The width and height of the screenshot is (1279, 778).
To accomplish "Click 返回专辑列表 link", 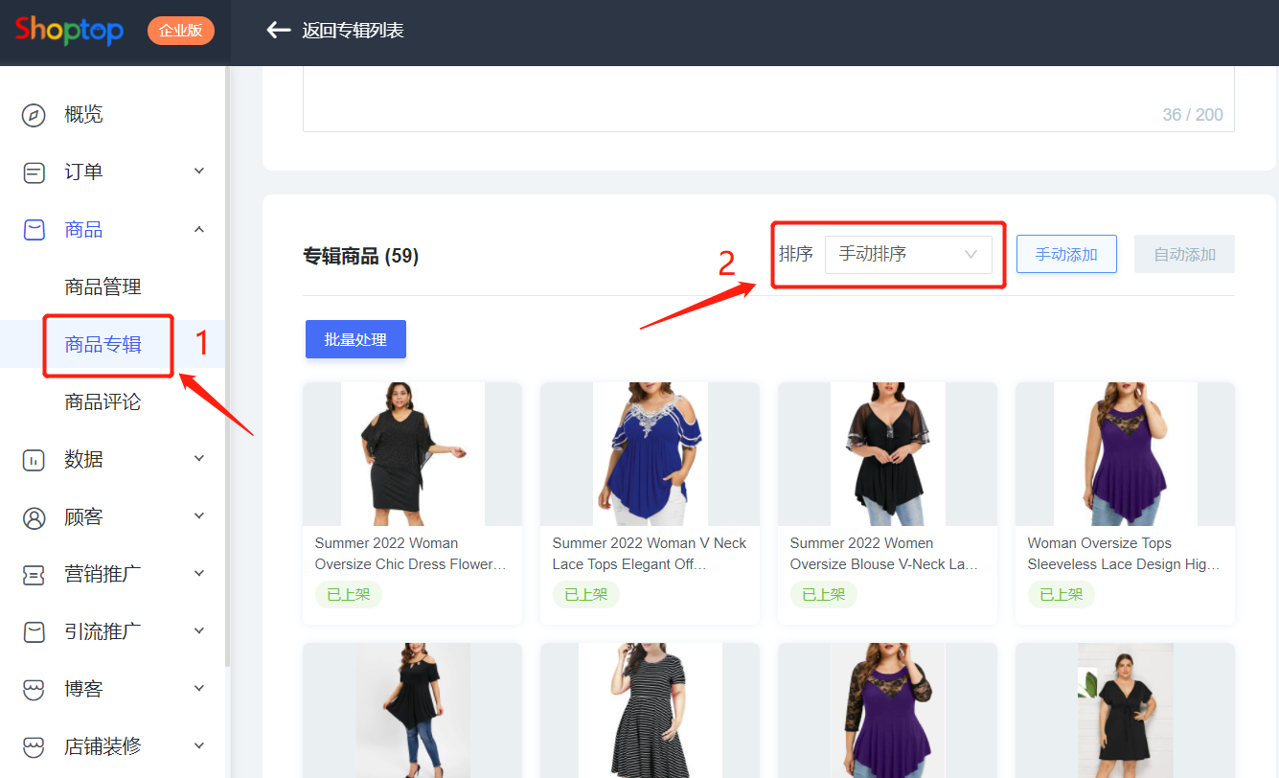I will [x=353, y=31].
